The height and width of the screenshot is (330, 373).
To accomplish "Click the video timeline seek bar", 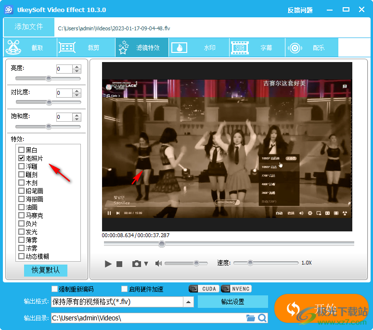I will pos(229,244).
